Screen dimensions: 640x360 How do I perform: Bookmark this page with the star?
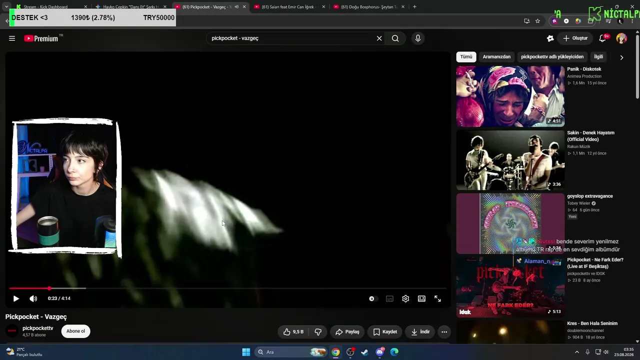click(x=537, y=21)
